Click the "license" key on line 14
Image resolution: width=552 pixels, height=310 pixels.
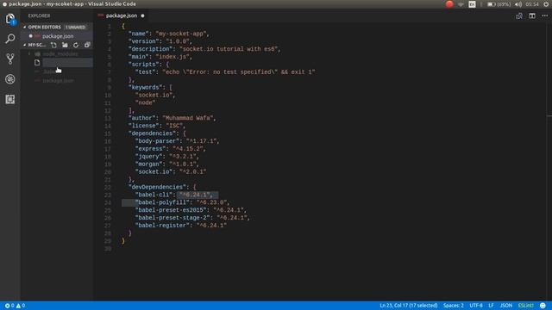point(143,126)
